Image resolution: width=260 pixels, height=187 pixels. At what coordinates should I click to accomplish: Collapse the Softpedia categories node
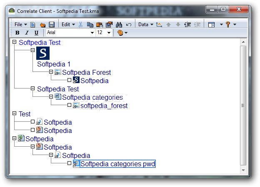(x=51, y=96)
